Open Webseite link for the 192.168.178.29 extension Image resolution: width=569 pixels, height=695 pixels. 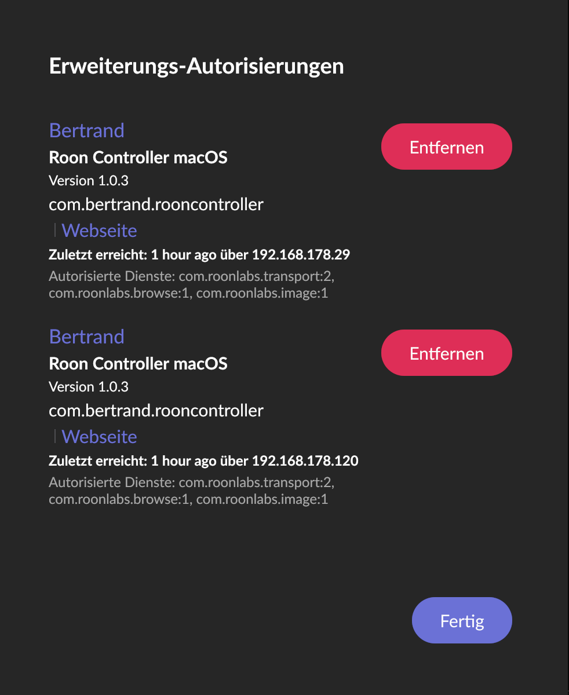pyautogui.click(x=99, y=231)
